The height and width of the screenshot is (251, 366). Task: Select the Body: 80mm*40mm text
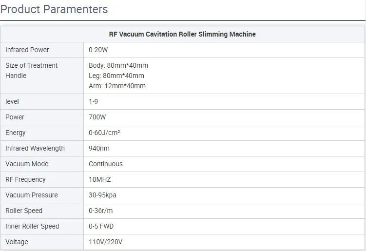118,65
